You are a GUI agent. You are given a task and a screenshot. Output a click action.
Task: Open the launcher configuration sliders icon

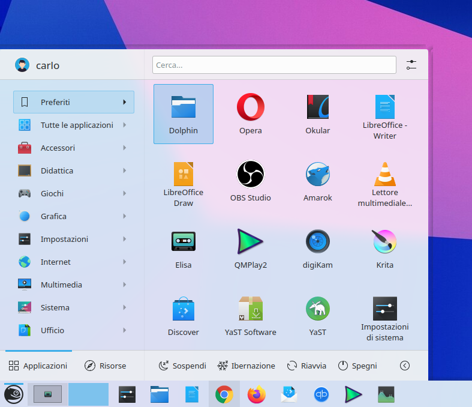click(411, 65)
